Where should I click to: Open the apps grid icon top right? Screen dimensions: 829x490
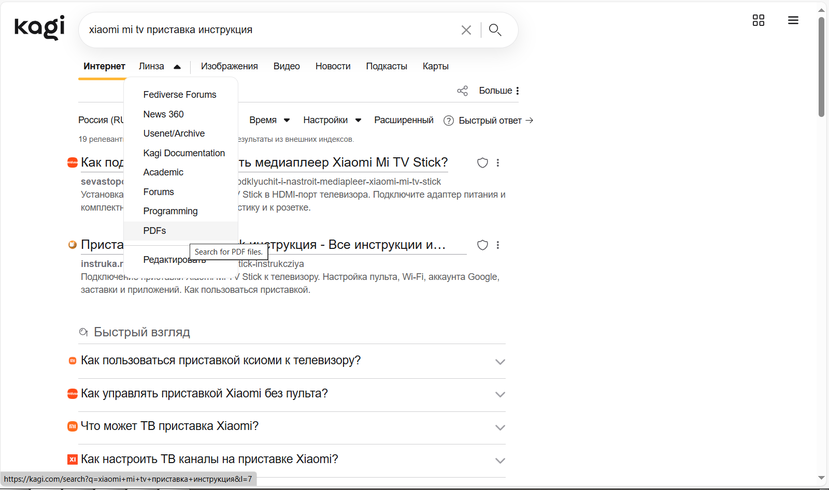click(759, 20)
